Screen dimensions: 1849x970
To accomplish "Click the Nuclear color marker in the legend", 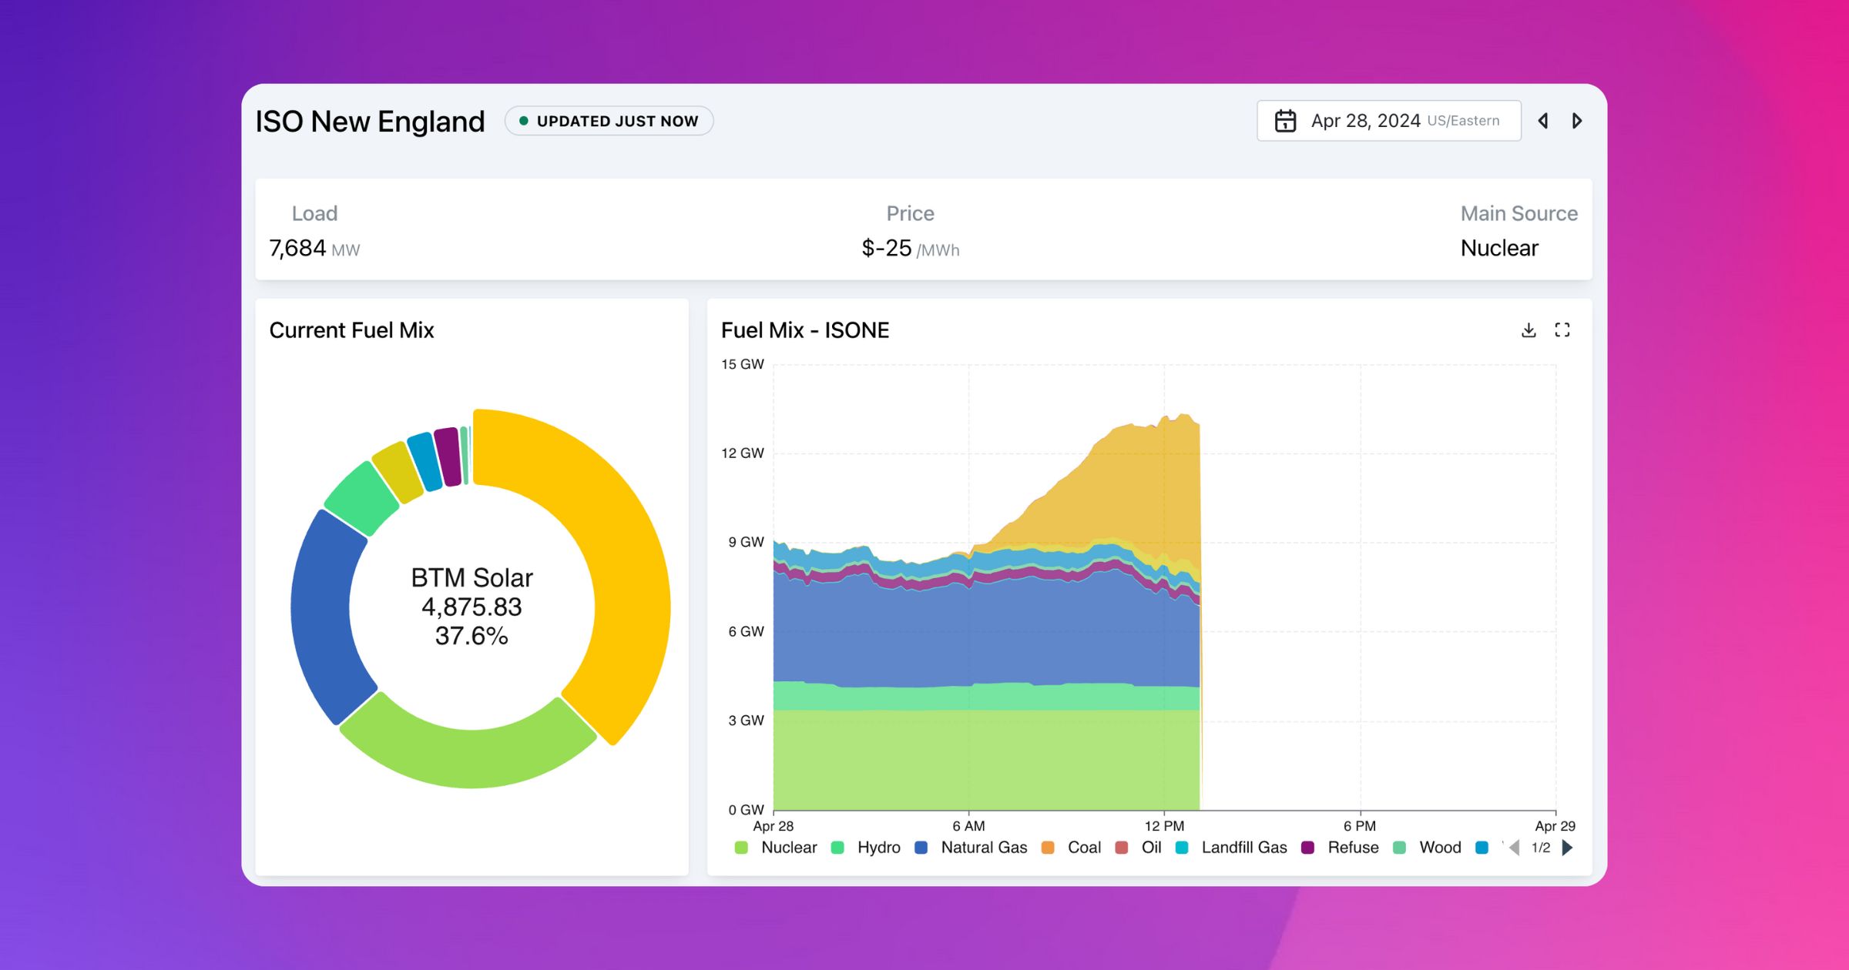I will tap(741, 848).
